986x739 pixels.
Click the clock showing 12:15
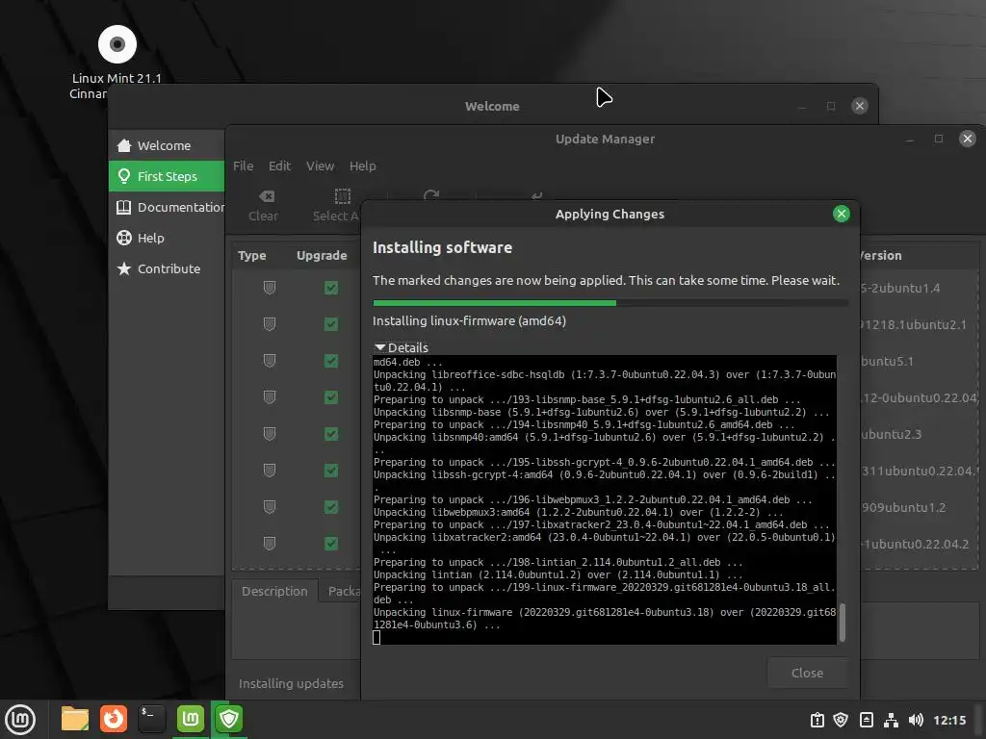click(948, 720)
